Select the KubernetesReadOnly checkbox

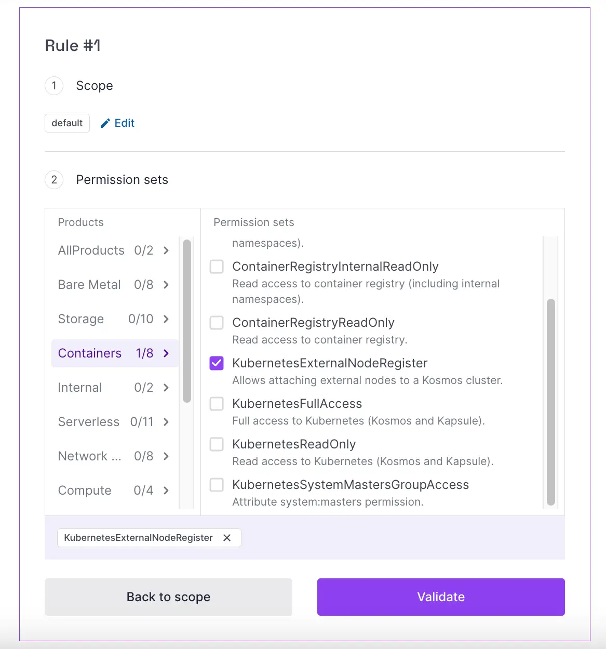(x=217, y=444)
